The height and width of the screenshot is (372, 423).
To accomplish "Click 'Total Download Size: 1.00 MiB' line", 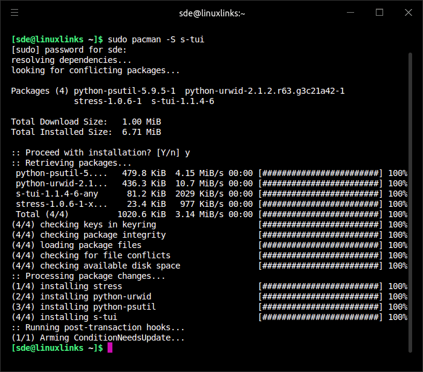I will (86, 122).
